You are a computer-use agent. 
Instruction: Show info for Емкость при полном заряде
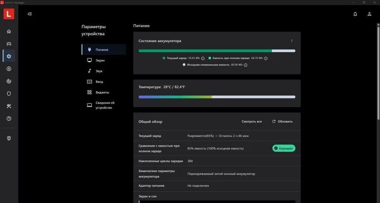(x=266, y=58)
